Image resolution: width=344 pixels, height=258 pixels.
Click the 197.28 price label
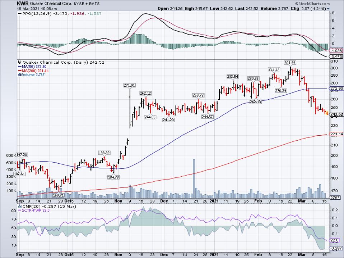pyautogui.click(x=22, y=155)
